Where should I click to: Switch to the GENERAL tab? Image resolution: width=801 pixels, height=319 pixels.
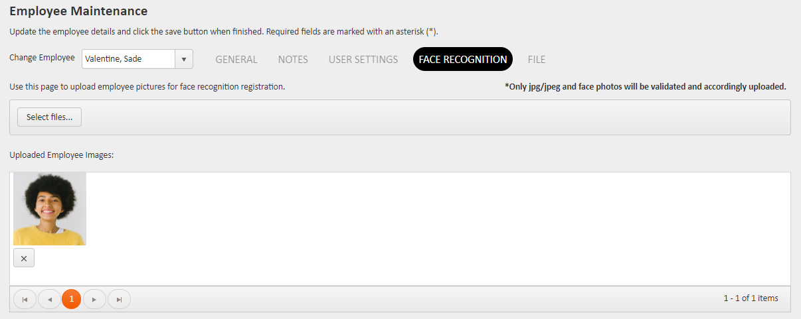pos(236,59)
